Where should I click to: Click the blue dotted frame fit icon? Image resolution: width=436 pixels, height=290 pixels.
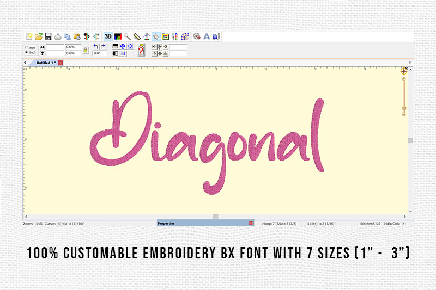130,46
